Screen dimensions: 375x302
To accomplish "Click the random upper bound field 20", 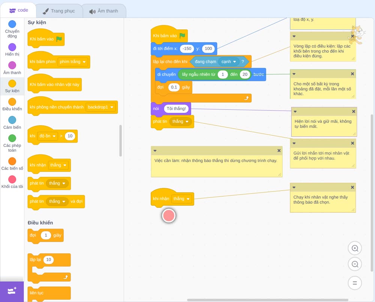I will 245,74.
